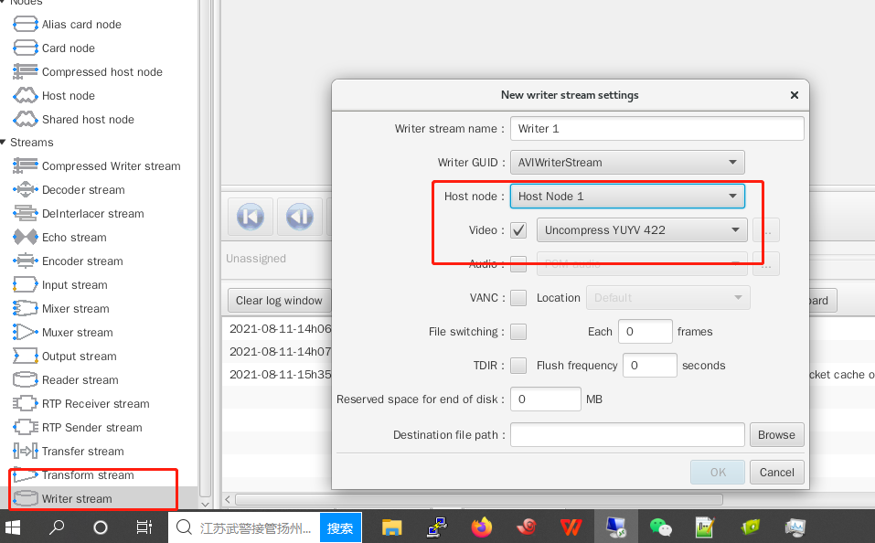Viewport: 875px width, 543px height.
Task: Open File Explorer from the taskbar
Action: click(391, 527)
